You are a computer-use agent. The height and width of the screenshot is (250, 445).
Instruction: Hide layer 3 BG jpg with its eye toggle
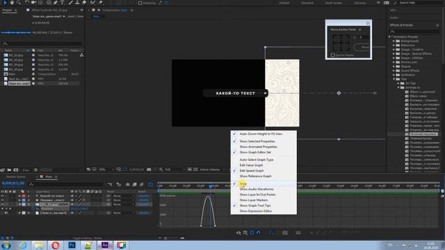point(2,204)
